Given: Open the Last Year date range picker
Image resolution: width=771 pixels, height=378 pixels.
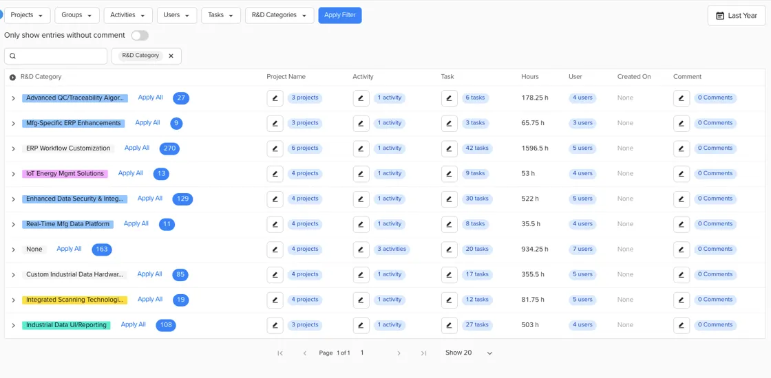Looking at the screenshot, I should (737, 16).
